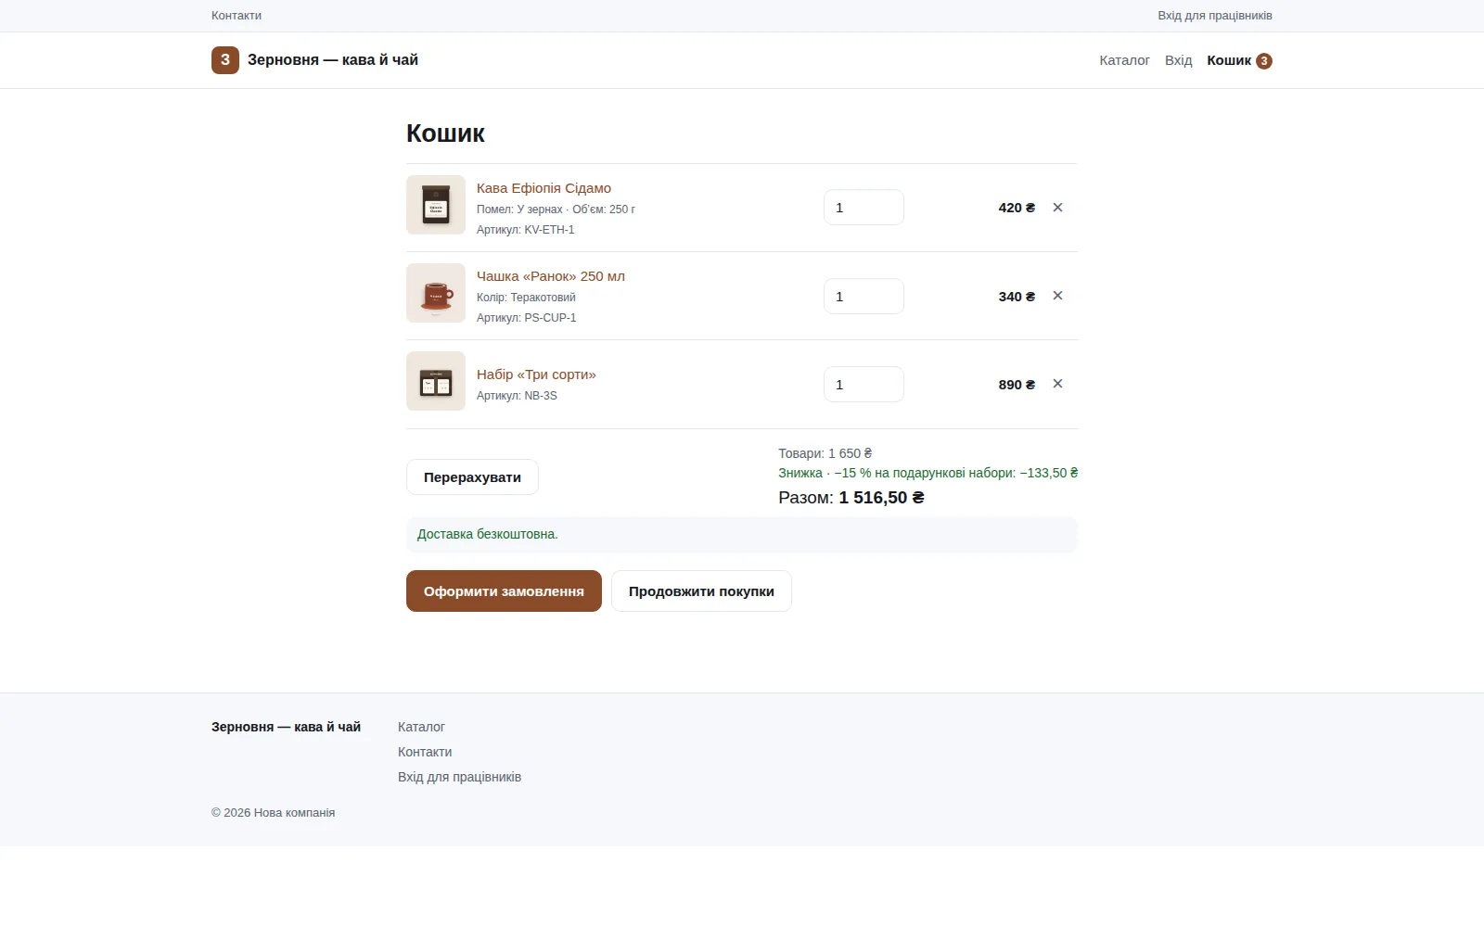The image size is (1484, 927).
Task: Click the cart count badge showing 3
Action: point(1264,61)
